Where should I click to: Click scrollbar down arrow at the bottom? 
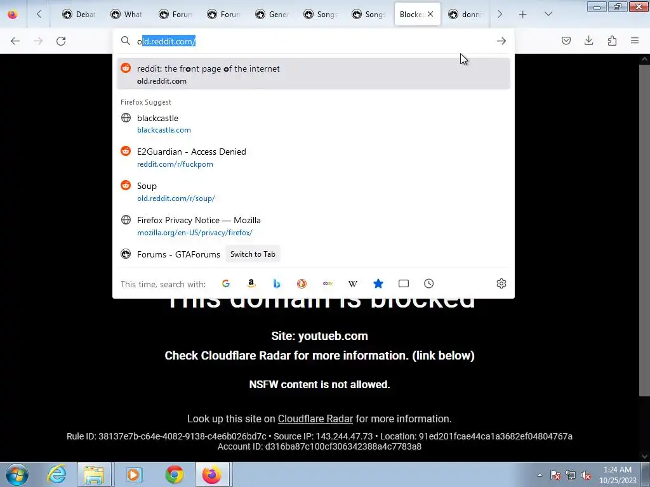(644, 457)
